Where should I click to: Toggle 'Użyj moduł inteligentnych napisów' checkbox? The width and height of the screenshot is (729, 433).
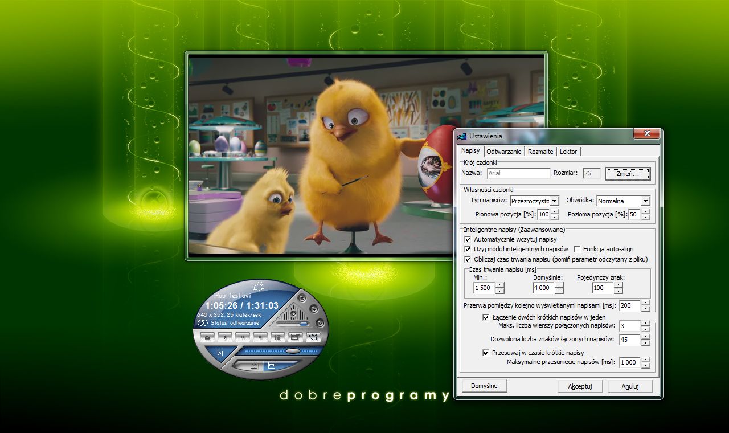click(468, 249)
